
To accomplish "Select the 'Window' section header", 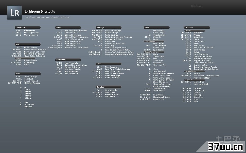I will tap(197, 28).
